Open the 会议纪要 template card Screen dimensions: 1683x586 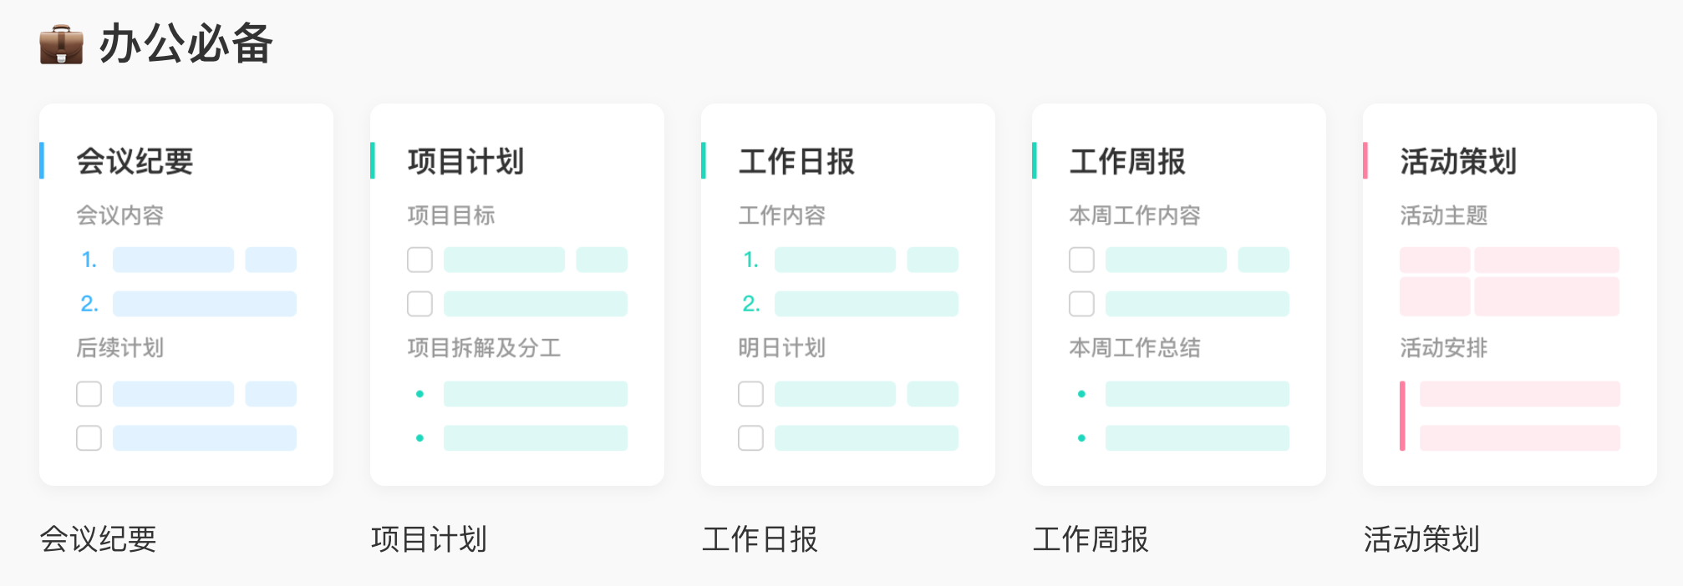(x=186, y=295)
